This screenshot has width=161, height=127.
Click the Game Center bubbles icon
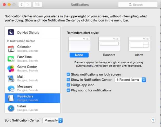click(x=11, y=69)
